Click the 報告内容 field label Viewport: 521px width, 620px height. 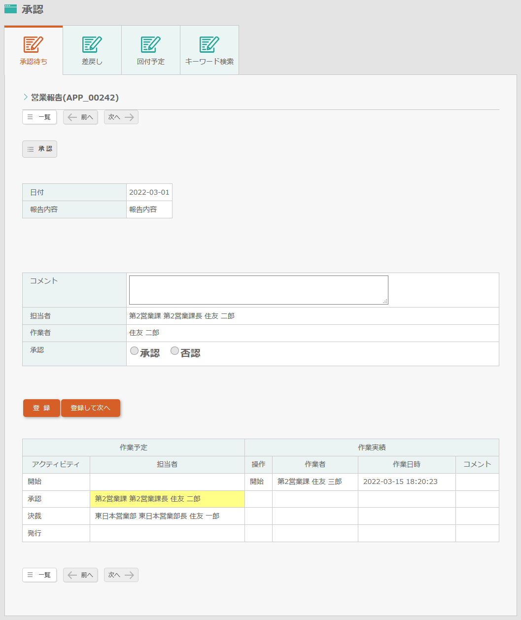[44, 209]
